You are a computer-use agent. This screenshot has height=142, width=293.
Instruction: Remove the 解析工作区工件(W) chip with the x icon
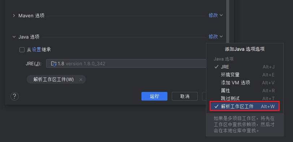[81, 80]
